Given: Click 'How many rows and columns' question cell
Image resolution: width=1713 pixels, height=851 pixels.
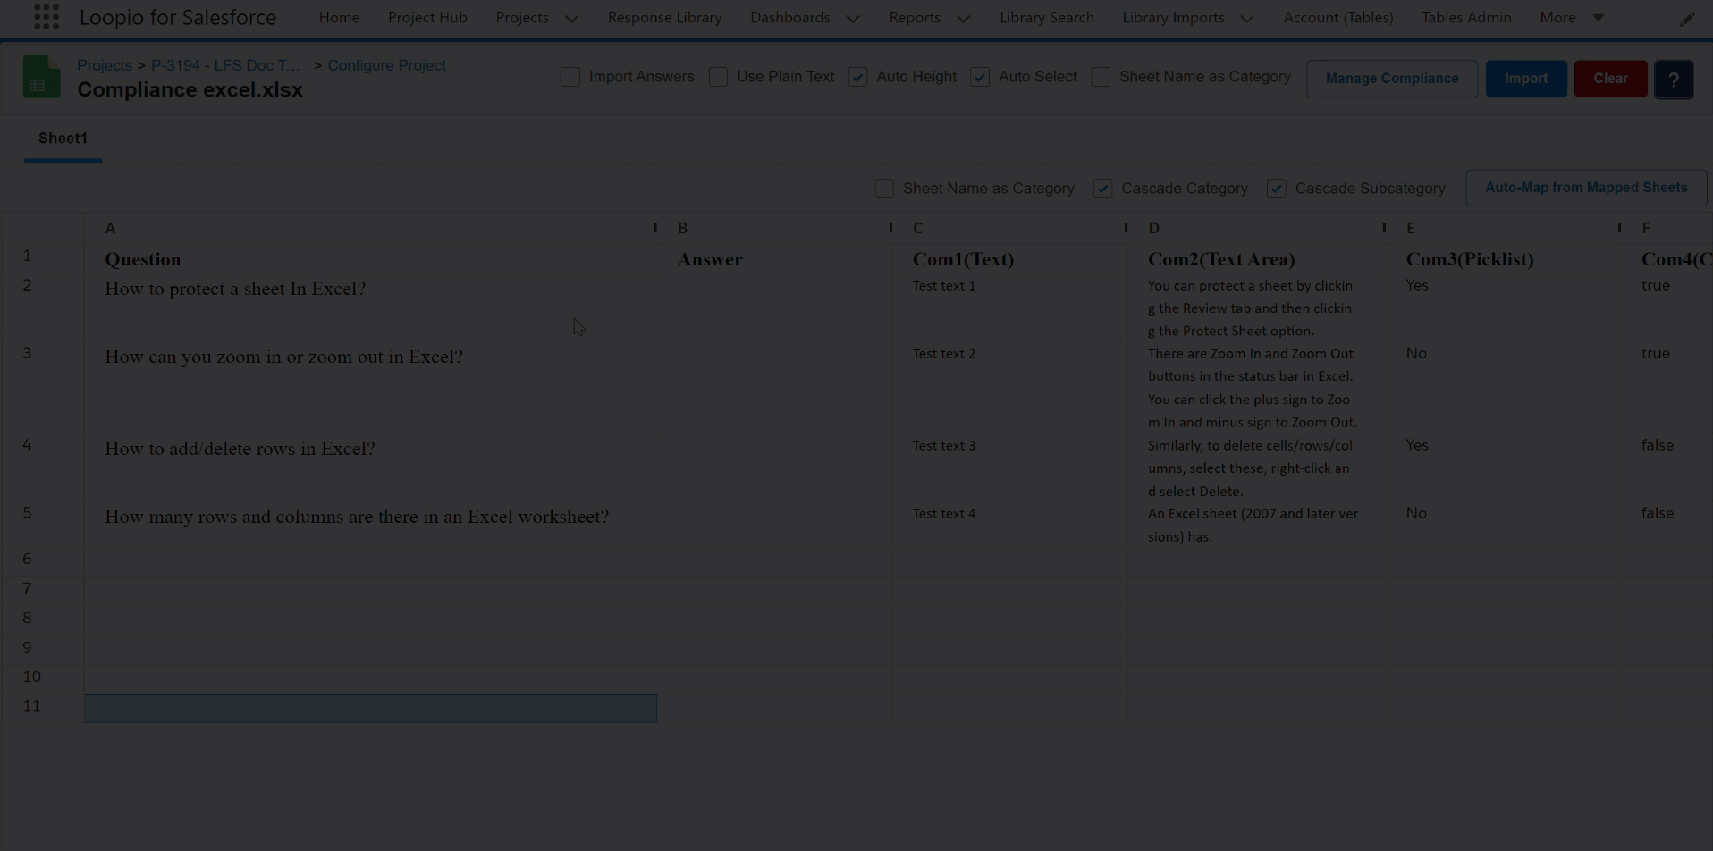Looking at the screenshot, I should [371, 524].
